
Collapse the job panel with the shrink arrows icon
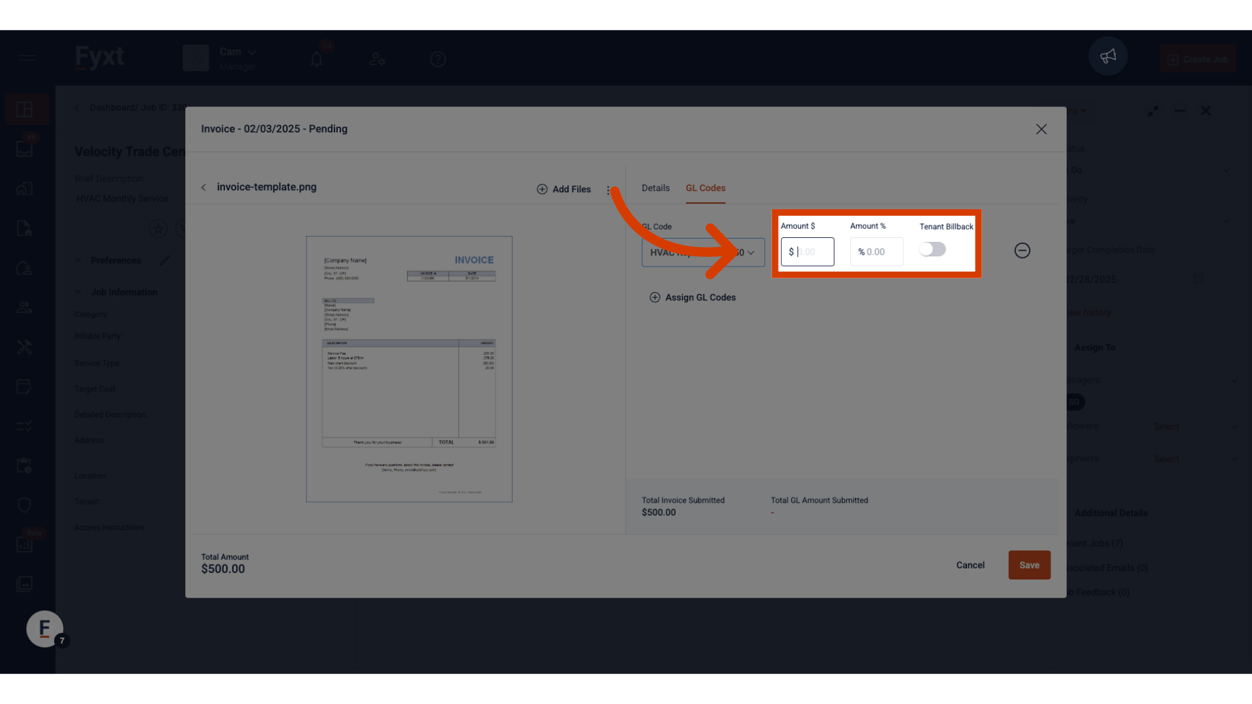coord(1154,111)
